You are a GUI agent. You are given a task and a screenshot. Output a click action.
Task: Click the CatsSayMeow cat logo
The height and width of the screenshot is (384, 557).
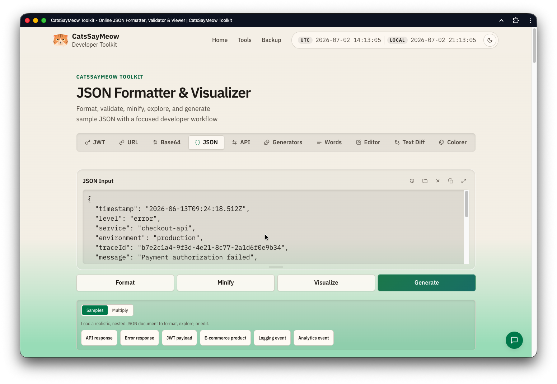[61, 40]
